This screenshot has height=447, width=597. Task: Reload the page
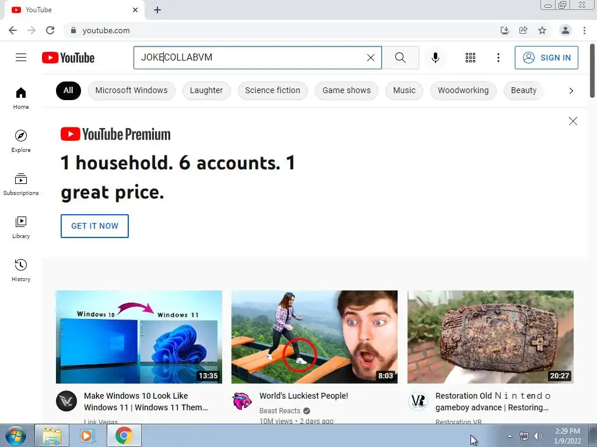[50, 30]
